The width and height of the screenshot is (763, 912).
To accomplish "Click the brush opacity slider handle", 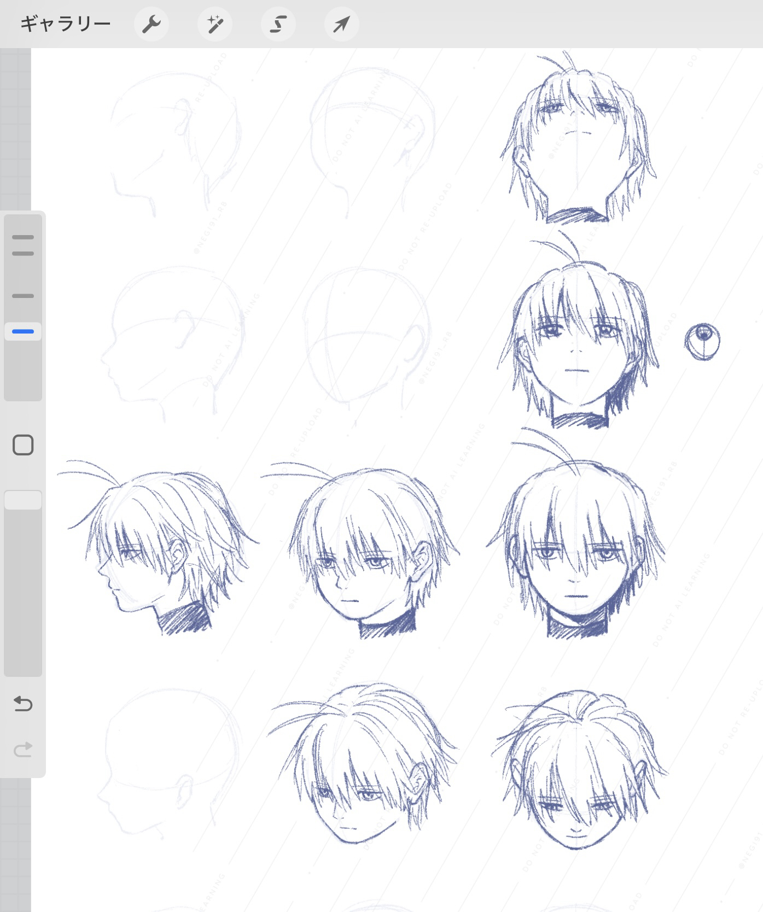I will click(x=23, y=500).
